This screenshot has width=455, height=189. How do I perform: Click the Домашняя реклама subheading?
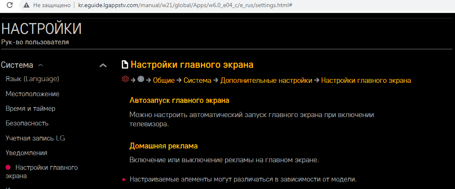[164, 146]
